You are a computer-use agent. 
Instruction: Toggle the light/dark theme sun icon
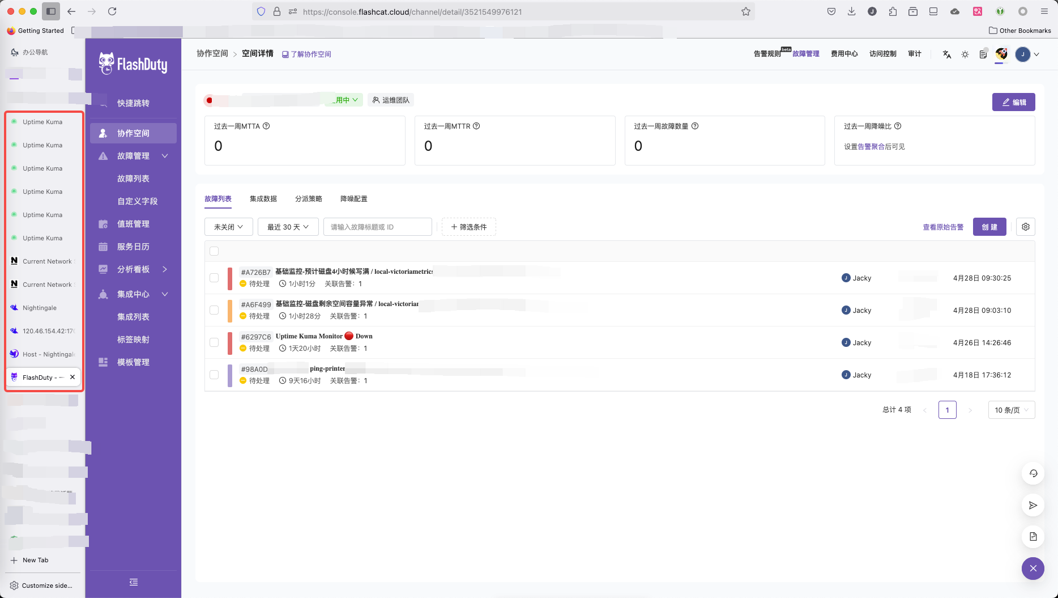(x=965, y=54)
